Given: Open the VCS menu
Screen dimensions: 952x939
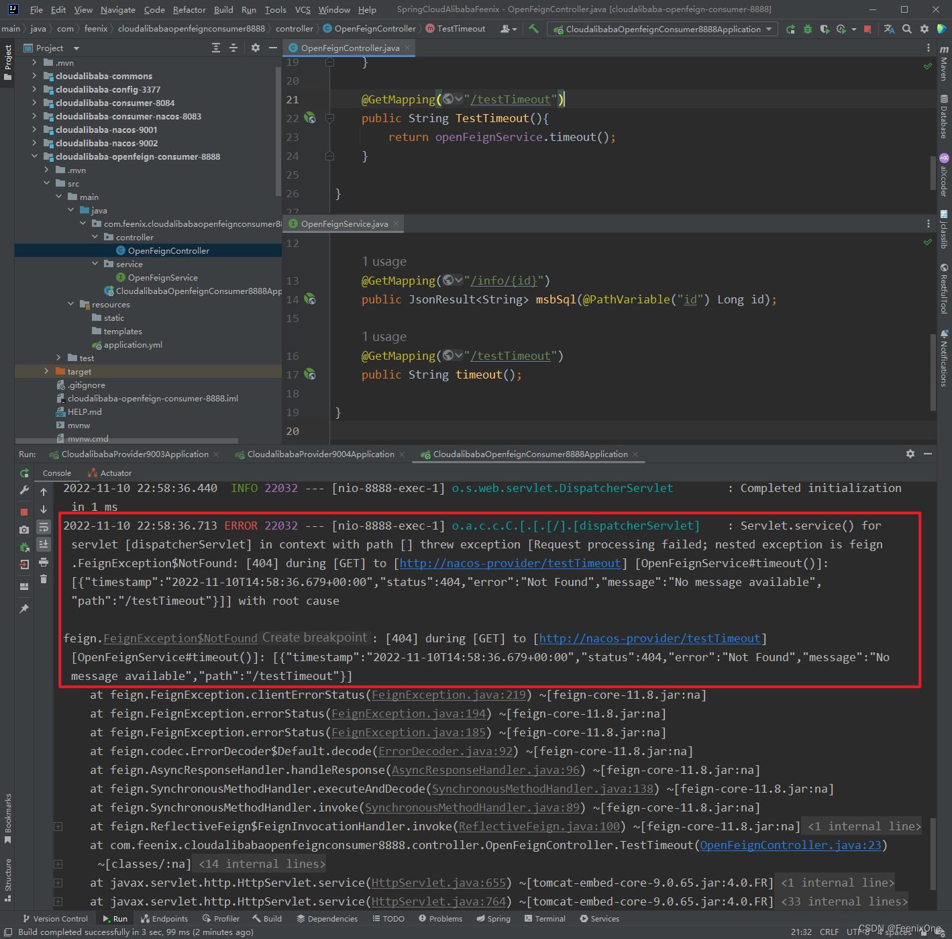Looking at the screenshot, I should point(303,9).
